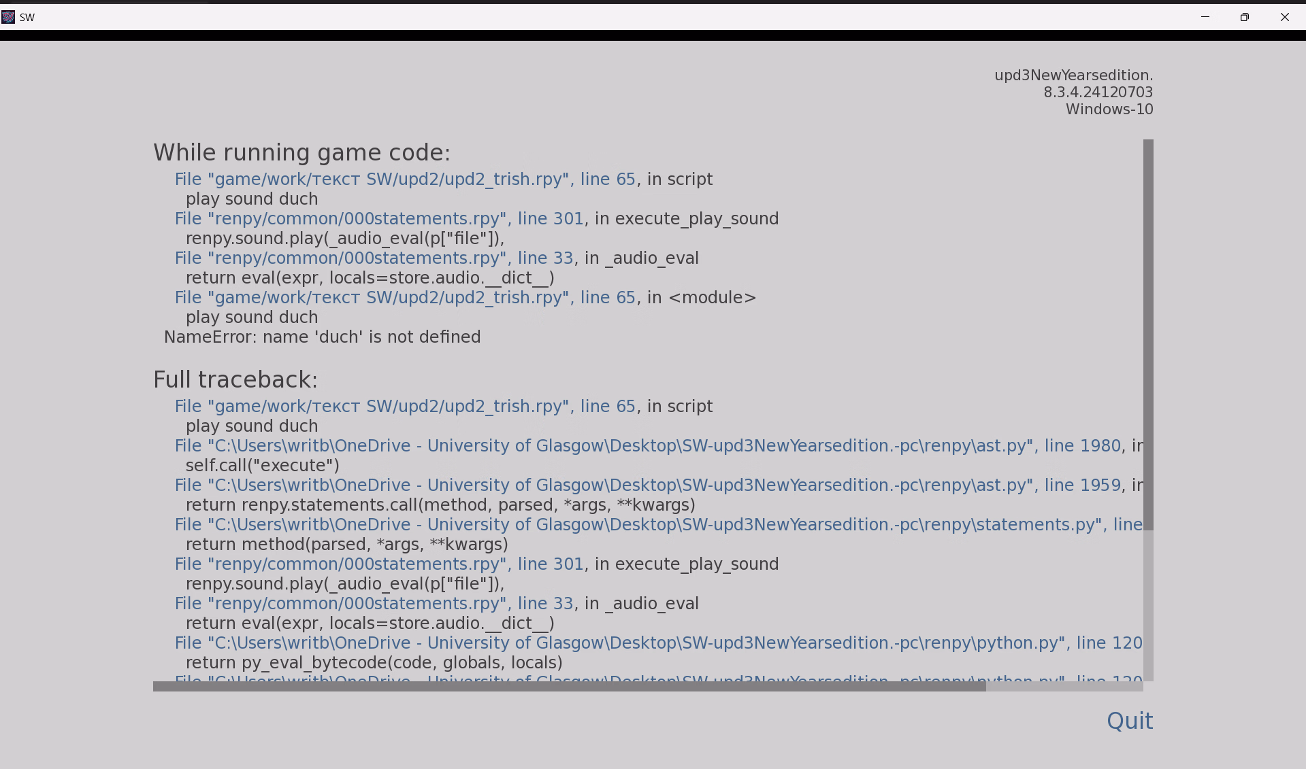This screenshot has width=1306, height=769.
Task: Open the ast.py line 1959 link
Action: point(647,485)
